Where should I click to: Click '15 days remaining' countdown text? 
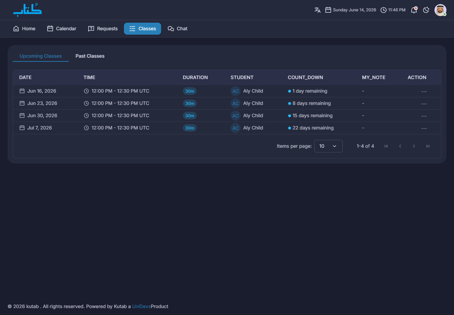tap(312, 116)
